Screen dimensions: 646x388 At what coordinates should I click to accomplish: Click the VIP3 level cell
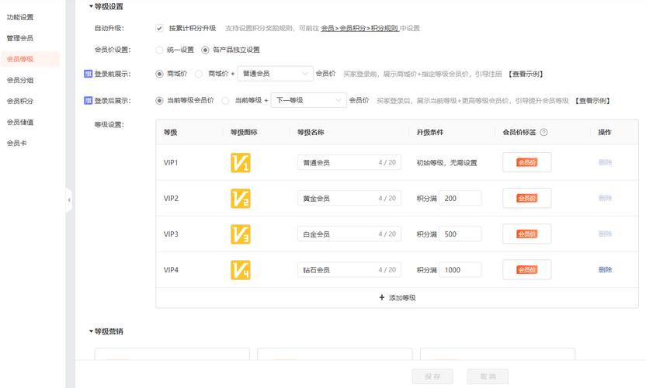tap(171, 234)
